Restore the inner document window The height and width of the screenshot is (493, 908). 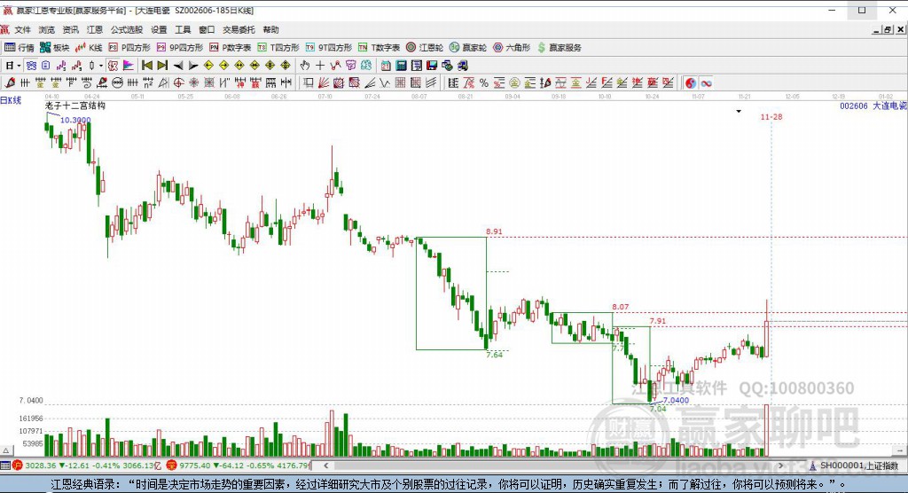pyautogui.click(x=887, y=29)
